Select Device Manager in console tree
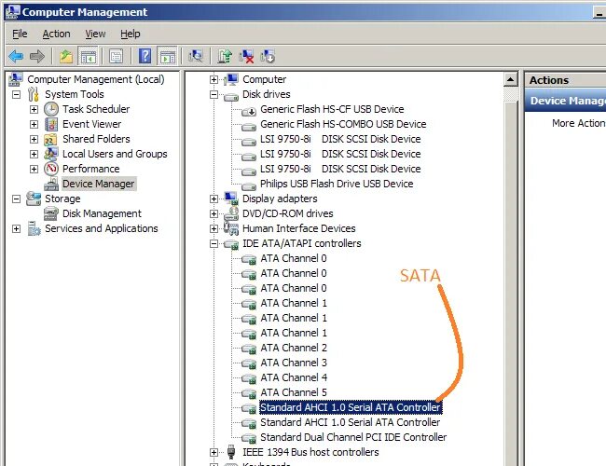Viewport: 606px width, 466px height. (x=99, y=184)
